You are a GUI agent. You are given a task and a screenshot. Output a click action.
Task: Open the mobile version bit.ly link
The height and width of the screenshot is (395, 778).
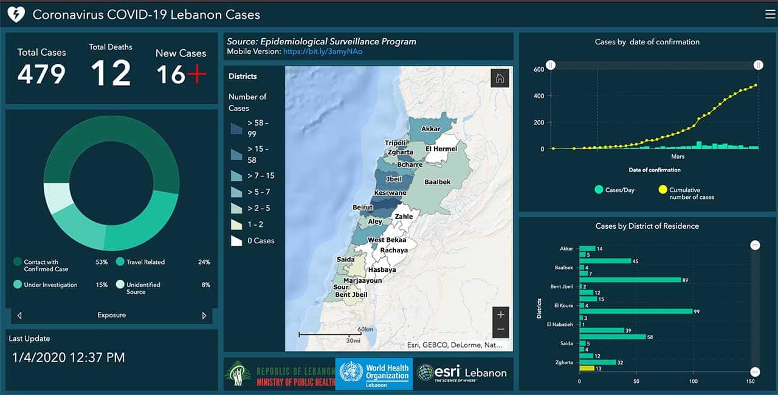[x=323, y=52]
